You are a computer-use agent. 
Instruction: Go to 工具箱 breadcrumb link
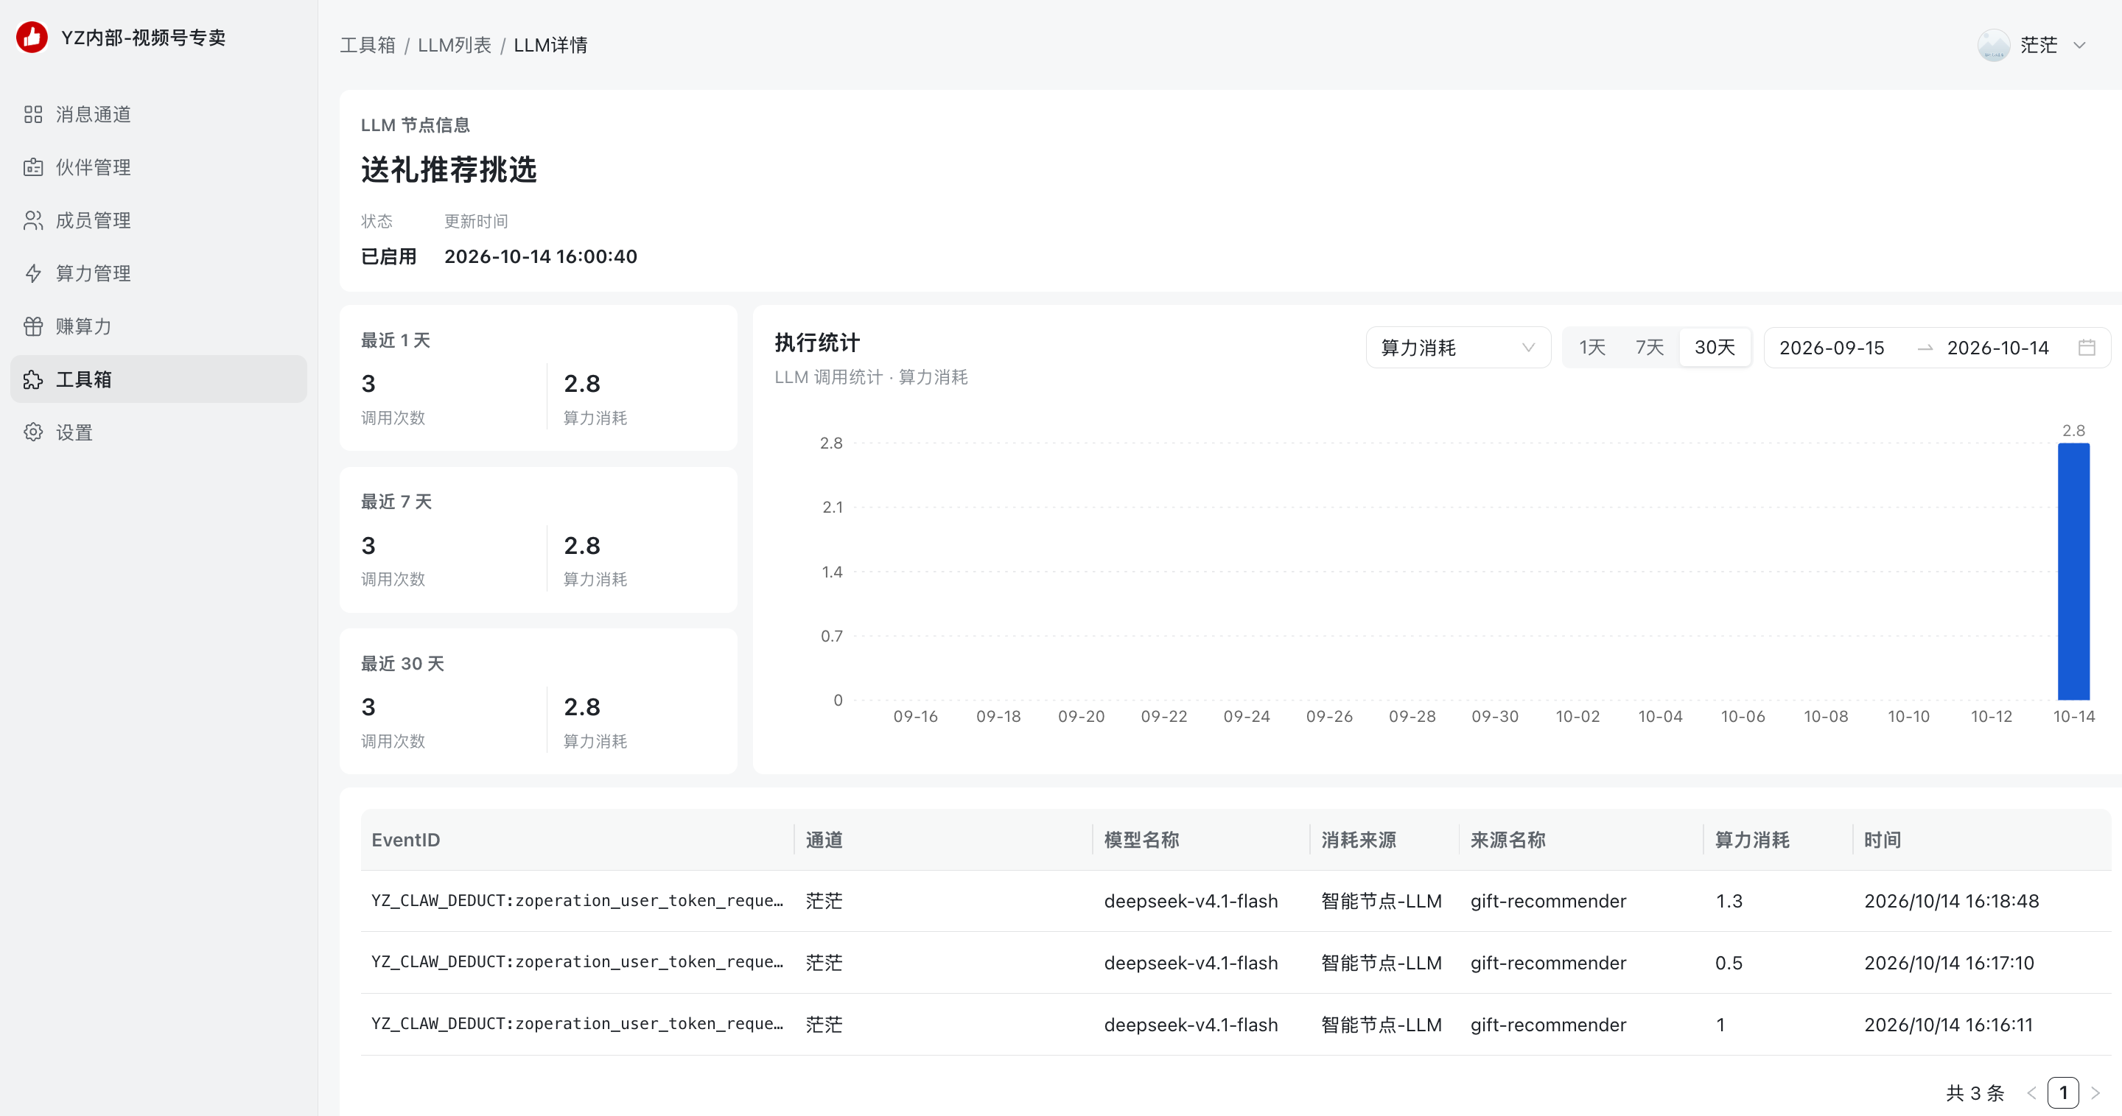(368, 45)
